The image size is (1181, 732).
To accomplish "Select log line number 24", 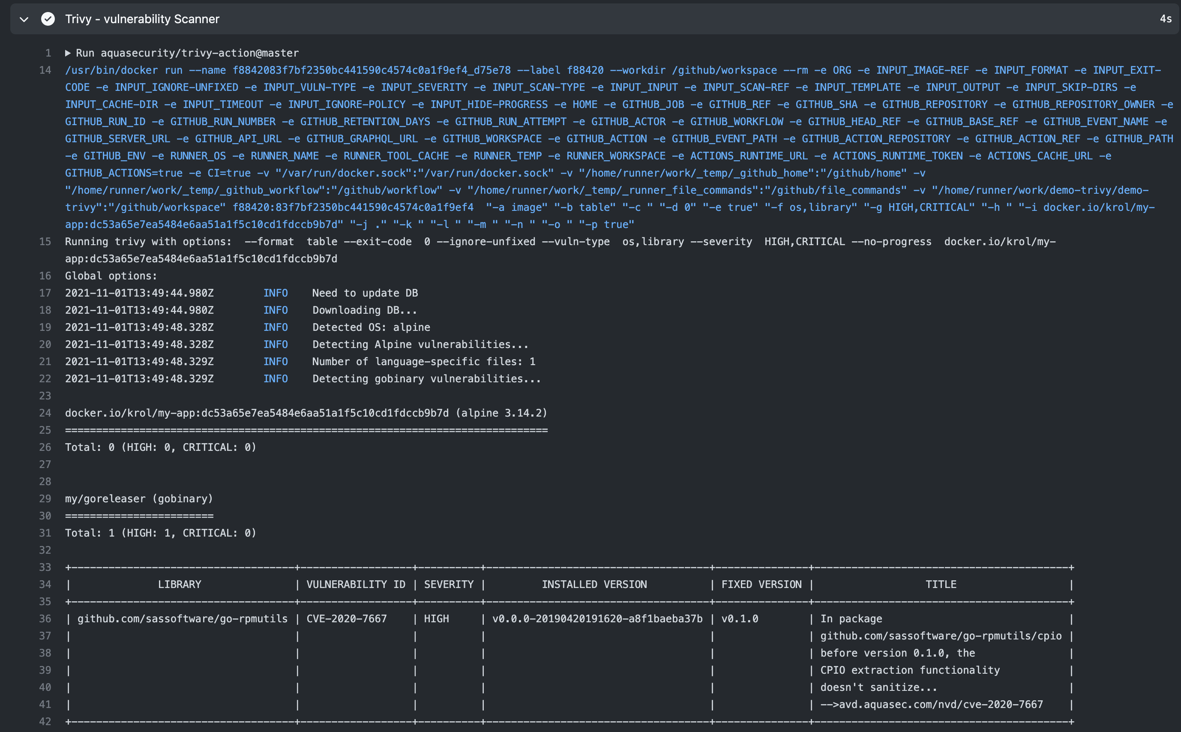I will pos(45,413).
